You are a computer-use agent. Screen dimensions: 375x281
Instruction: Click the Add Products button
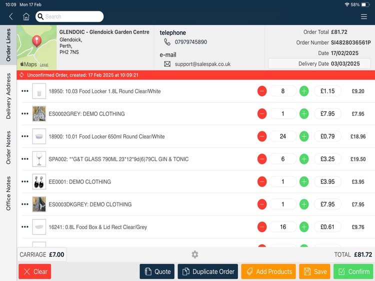click(268, 271)
